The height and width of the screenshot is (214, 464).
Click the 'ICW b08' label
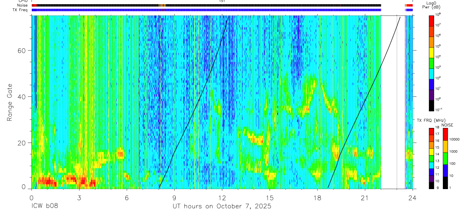pyautogui.click(x=45, y=206)
